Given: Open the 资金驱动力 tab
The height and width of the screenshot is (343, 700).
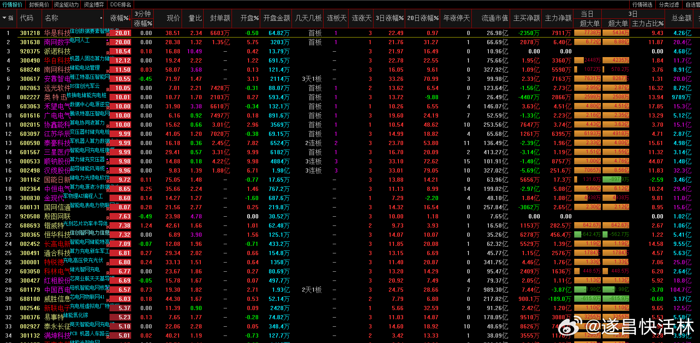Looking at the screenshot, I should pyautogui.click(x=66, y=5).
